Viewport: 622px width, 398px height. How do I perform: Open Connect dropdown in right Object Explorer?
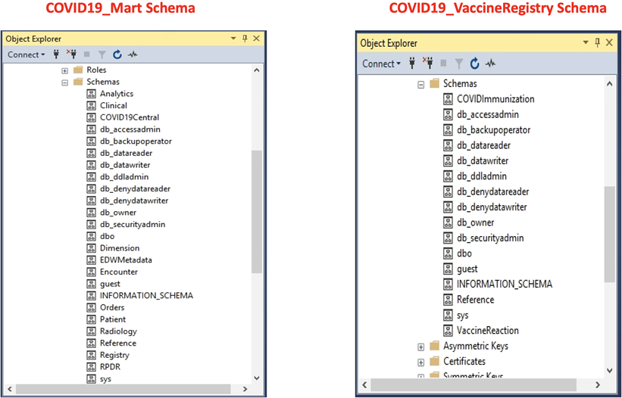click(381, 64)
